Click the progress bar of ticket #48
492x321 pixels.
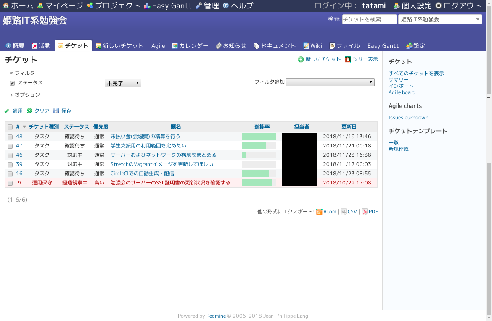pos(258,136)
